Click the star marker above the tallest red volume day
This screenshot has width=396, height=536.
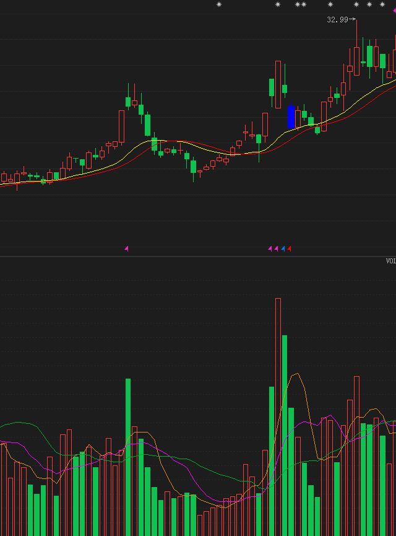pyautogui.click(x=278, y=4)
